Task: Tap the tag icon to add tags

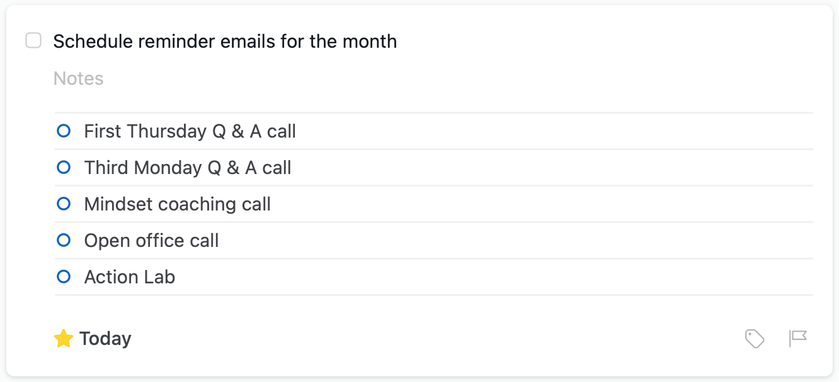Action: click(755, 339)
